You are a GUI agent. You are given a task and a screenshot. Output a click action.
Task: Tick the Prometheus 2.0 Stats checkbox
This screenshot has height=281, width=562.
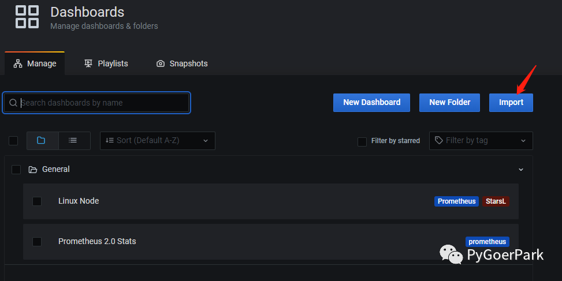pyautogui.click(x=37, y=242)
